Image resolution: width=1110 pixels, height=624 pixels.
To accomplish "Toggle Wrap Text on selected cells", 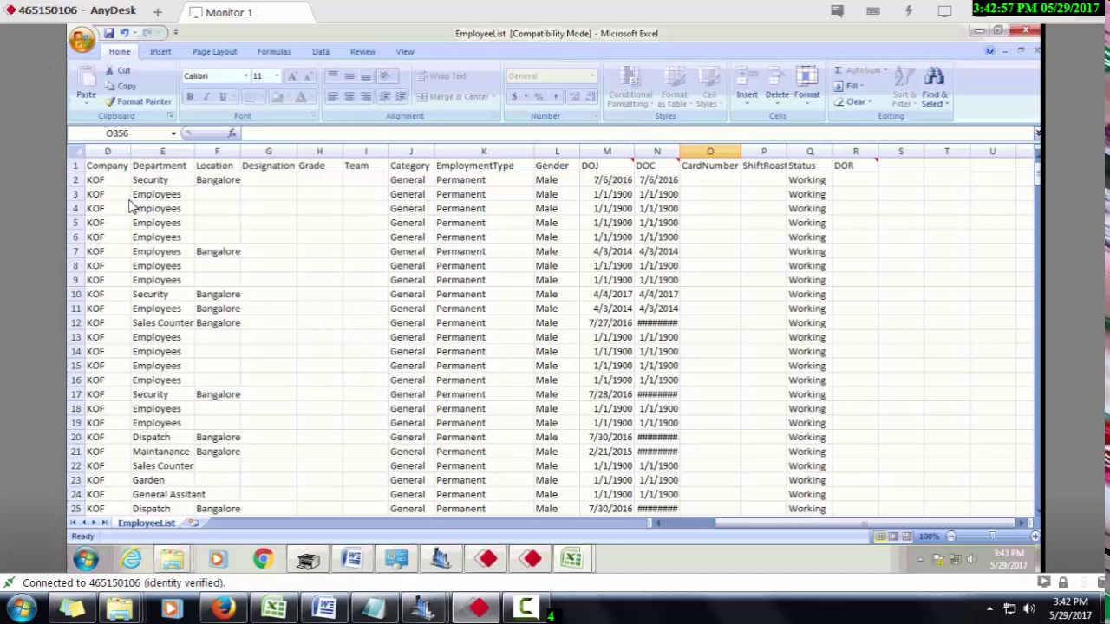I will 441,76.
